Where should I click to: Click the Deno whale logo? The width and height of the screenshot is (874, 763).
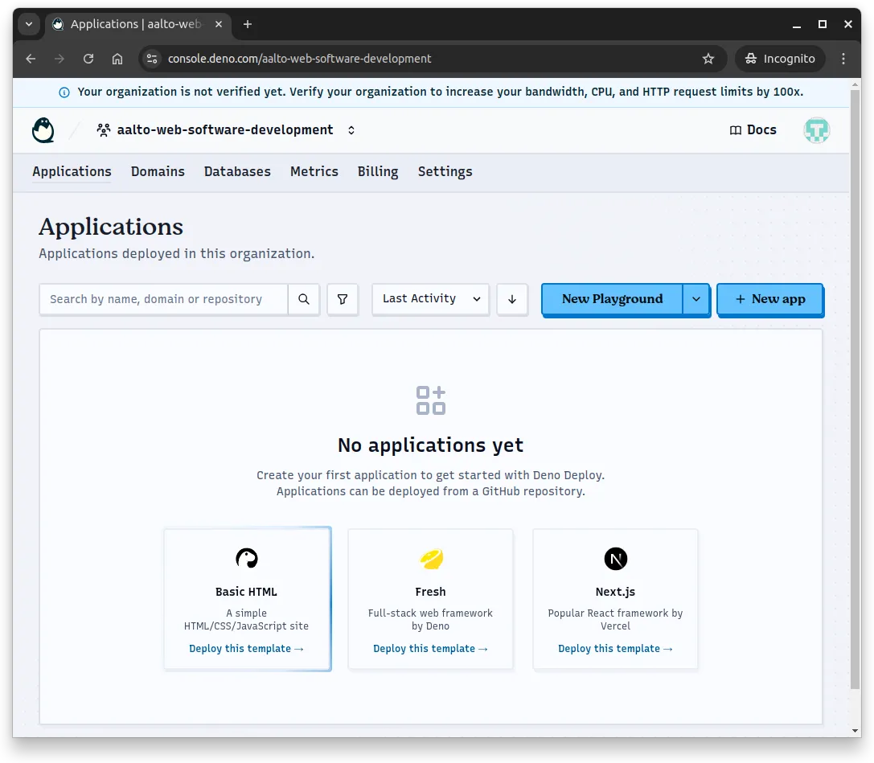point(43,129)
